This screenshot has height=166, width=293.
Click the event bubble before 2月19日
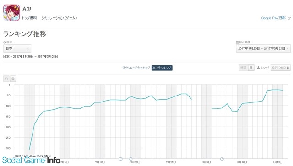(120, 159)
